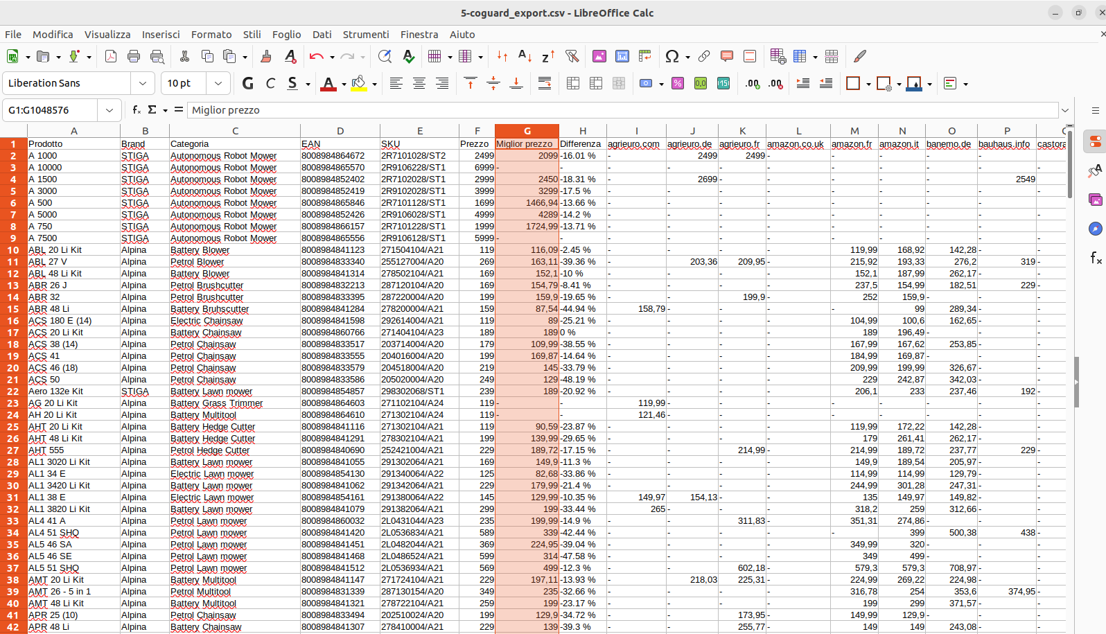Apply the yellow background highlight color
Viewport: 1106px width, 634px height.
[x=359, y=83]
